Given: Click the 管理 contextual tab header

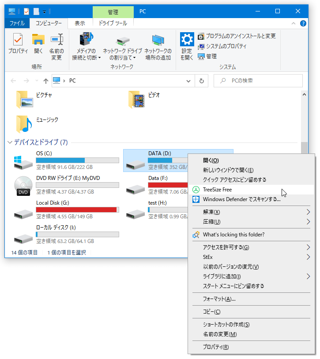Looking at the screenshot, I should [113, 12].
